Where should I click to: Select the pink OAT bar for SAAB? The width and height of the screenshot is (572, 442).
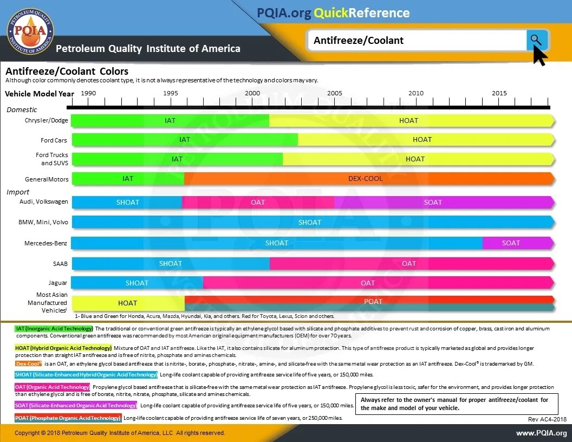(x=412, y=264)
